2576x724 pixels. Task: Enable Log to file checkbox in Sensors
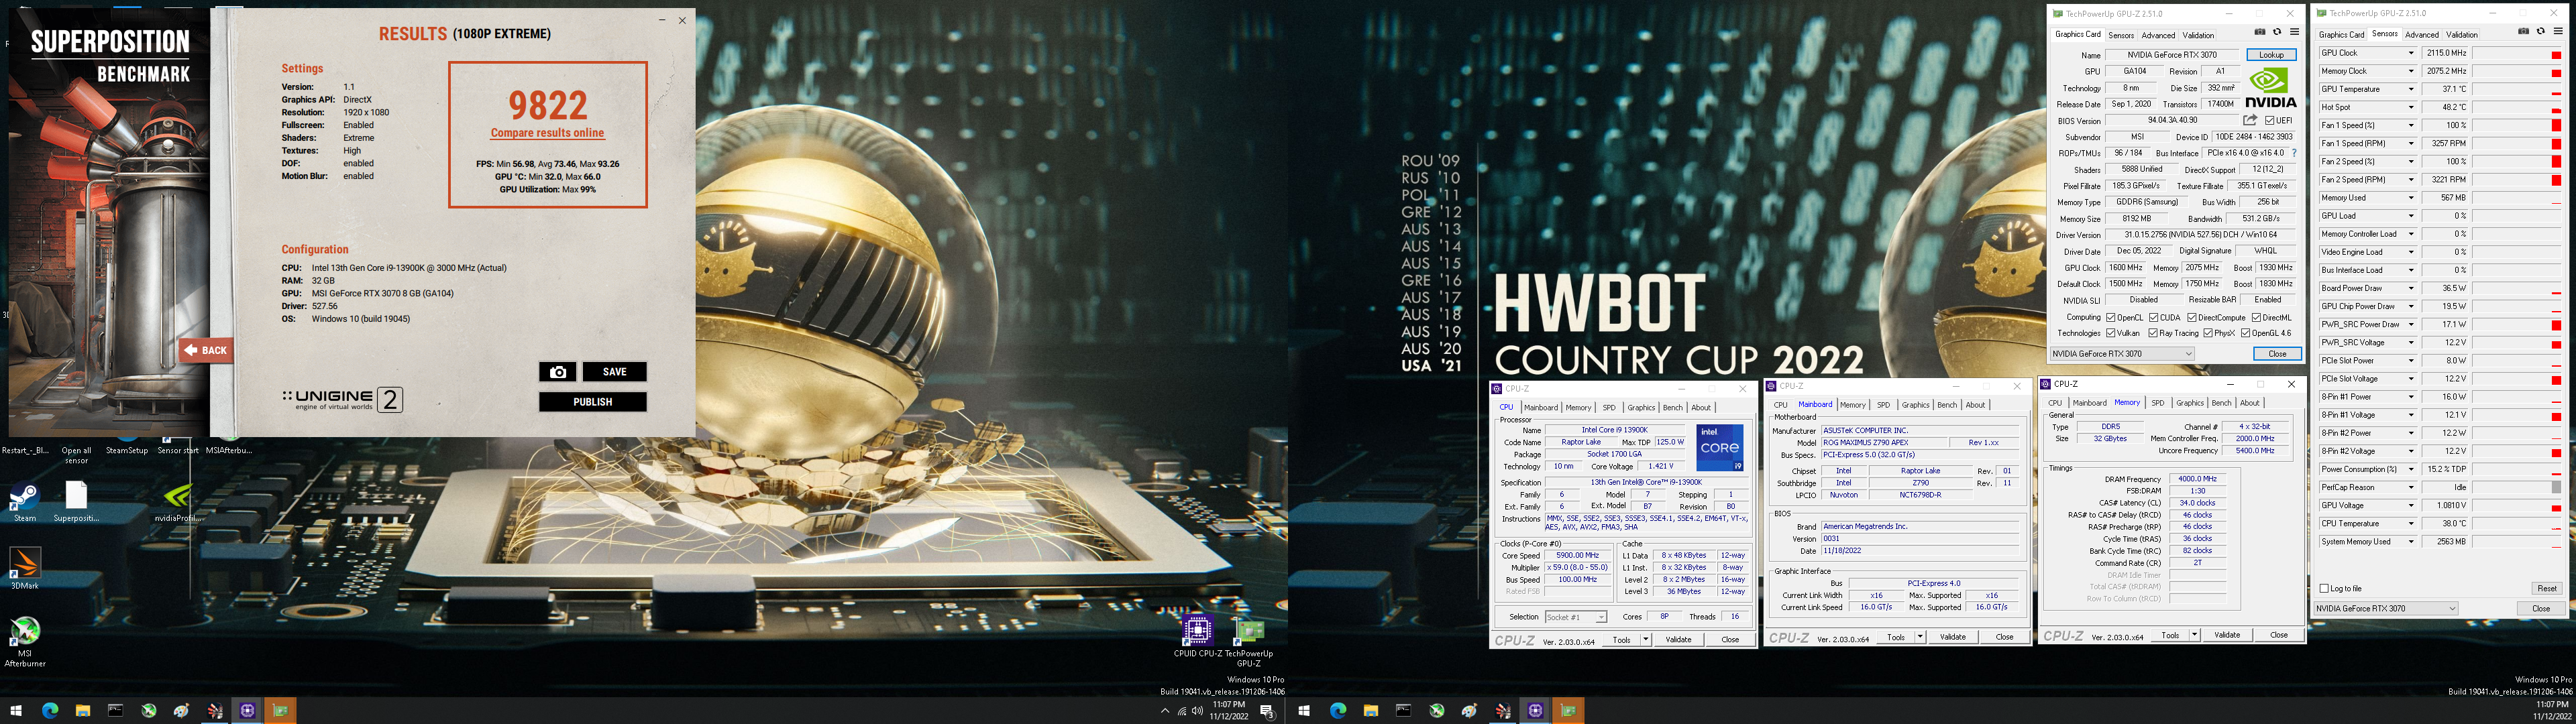click(2324, 588)
